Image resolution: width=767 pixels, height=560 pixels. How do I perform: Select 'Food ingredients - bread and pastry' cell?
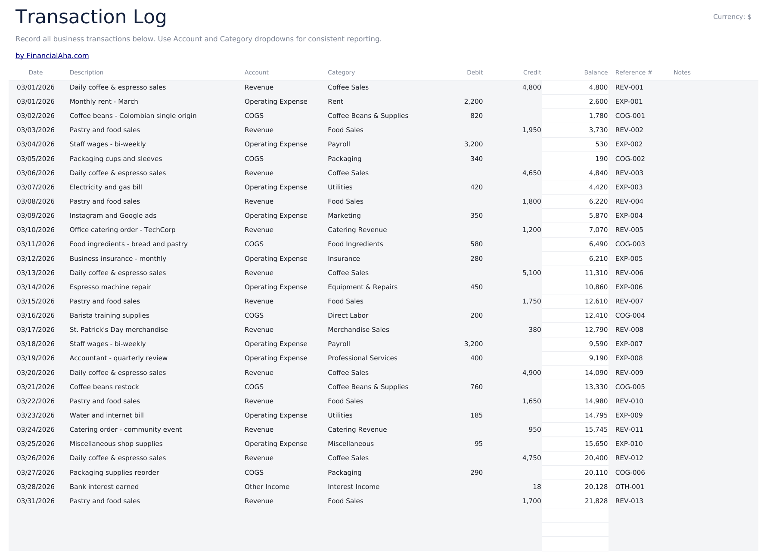coord(129,244)
